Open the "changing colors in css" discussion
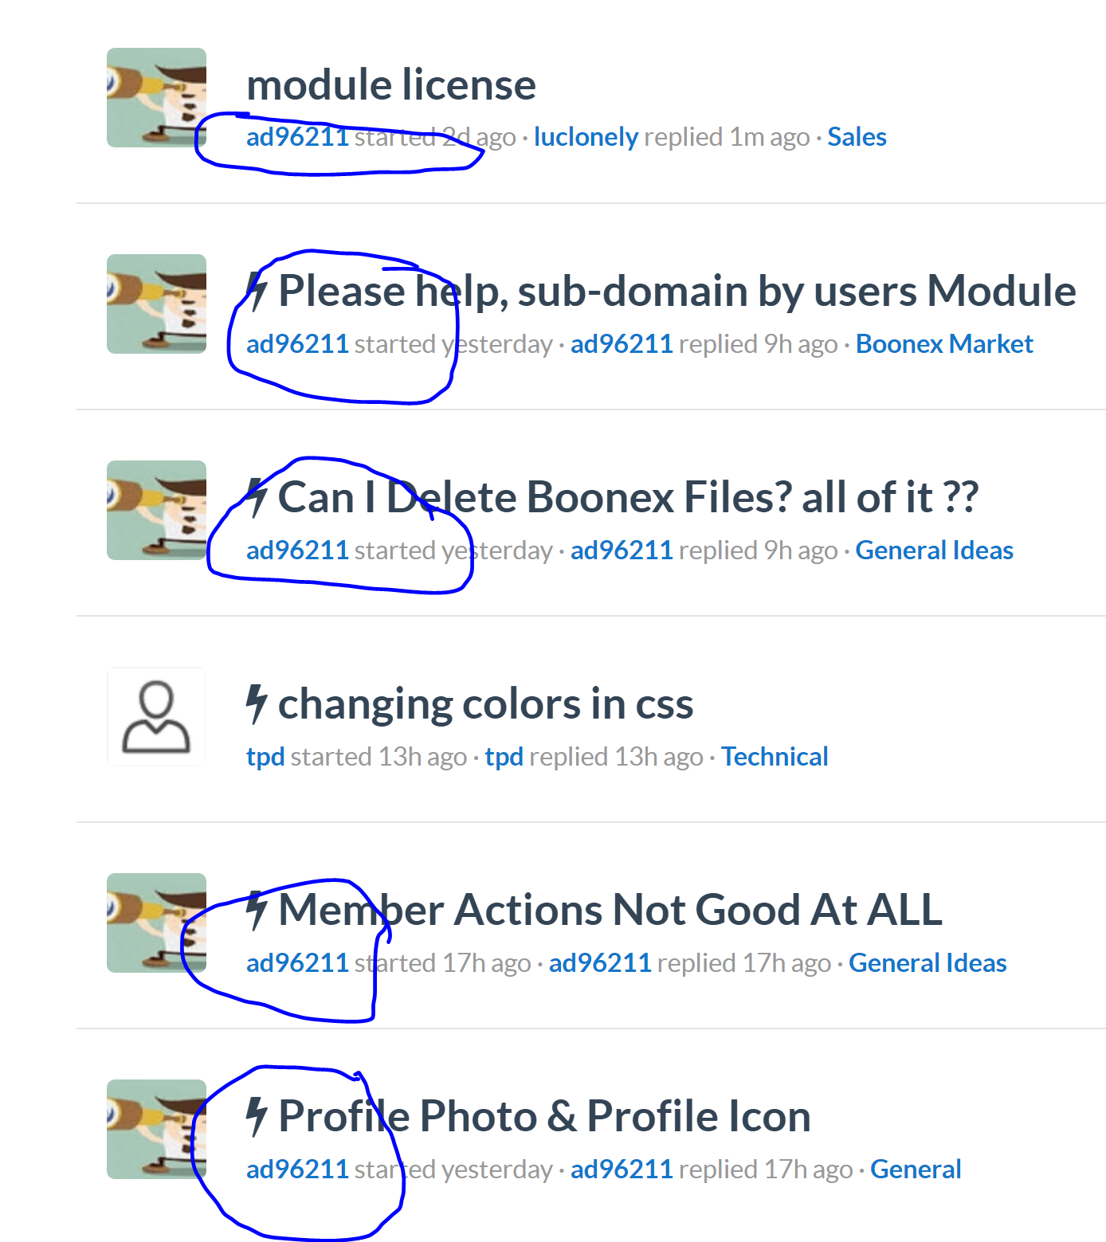Screen dimensions: 1106x1242 pos(485,704)
